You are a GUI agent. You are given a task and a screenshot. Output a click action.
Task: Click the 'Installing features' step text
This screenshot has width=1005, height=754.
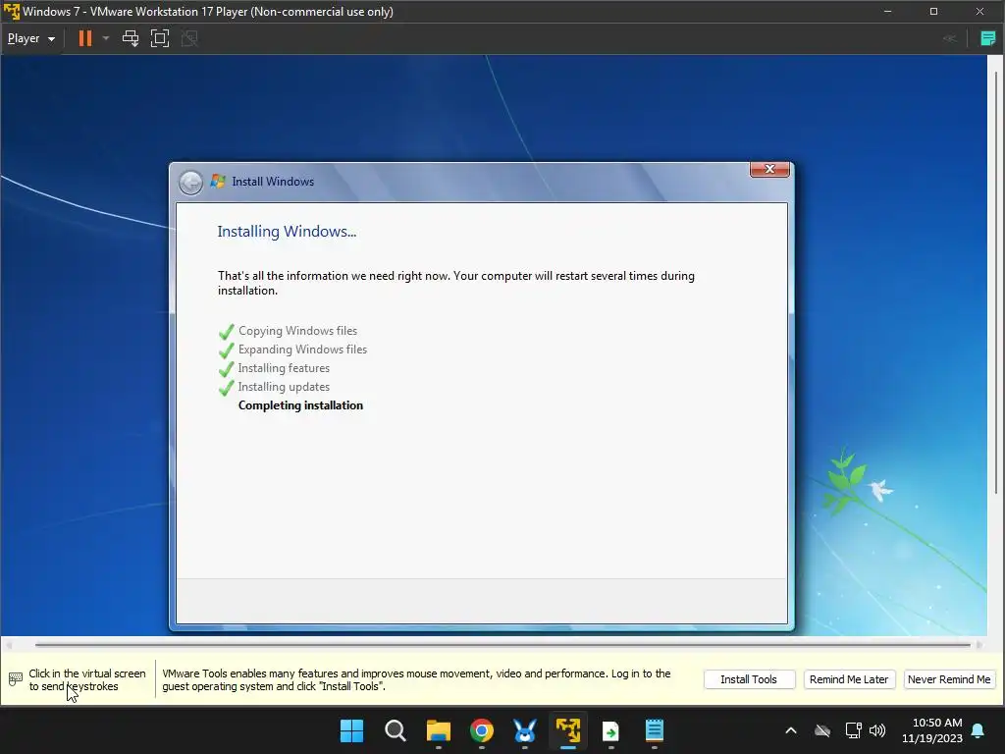[x=284, y=368]
